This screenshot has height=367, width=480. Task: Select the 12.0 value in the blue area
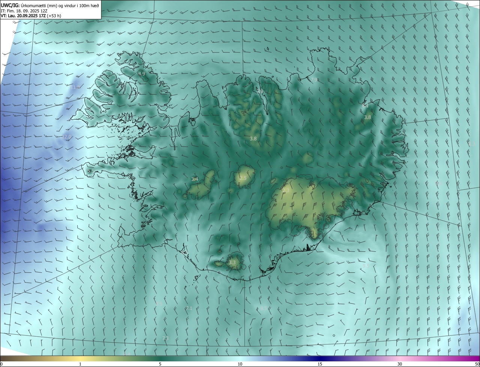click(66, 137)
